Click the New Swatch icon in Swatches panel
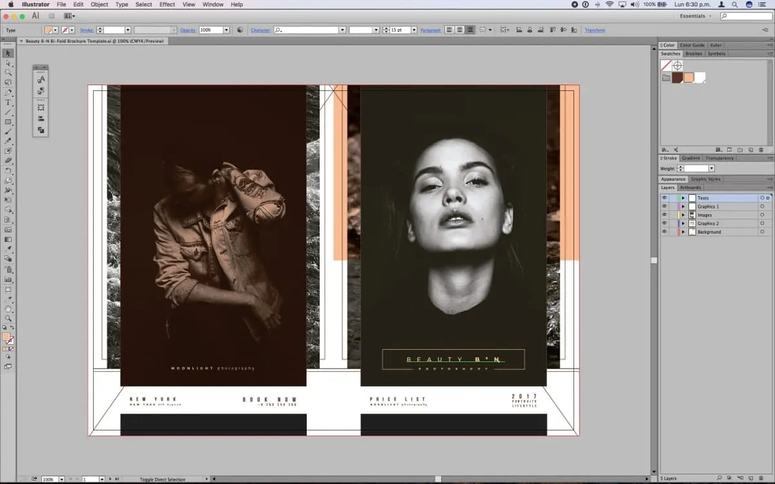The image size is (775, 484). 750,150
